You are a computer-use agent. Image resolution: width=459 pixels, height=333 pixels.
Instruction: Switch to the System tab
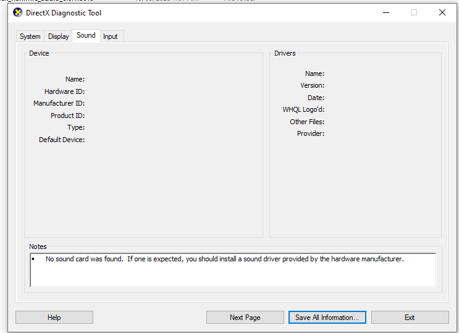coord(30,36)
